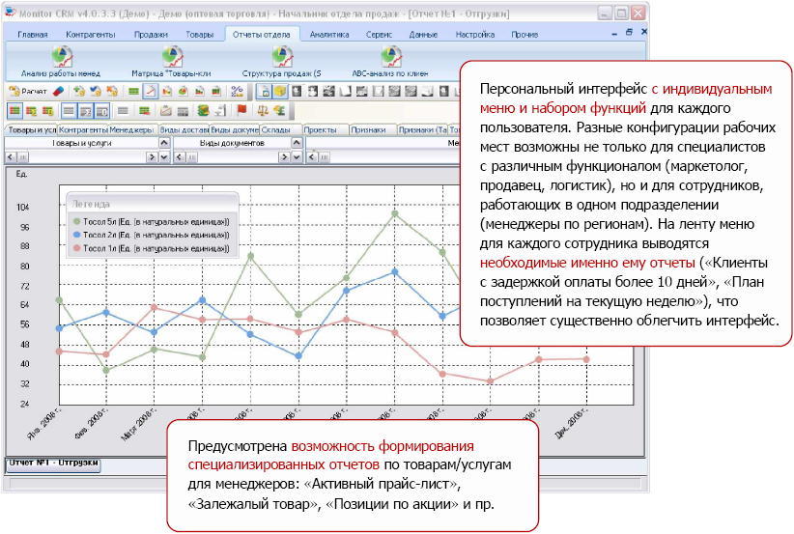Click left scroll arrow under 'Товары и услуги'
The height and width of the screenshot is (534, 794).
click(x=10, y=157)
